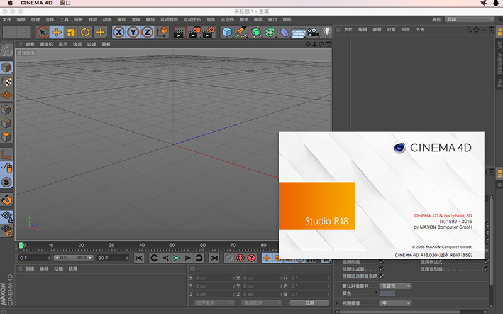Add a light with bulb icon
The height and width of the screenshot is (314, 503).
(327, 33)
